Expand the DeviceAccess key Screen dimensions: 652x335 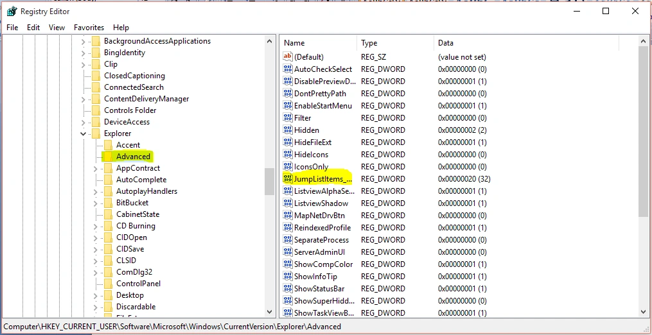(x=83, y=122)
